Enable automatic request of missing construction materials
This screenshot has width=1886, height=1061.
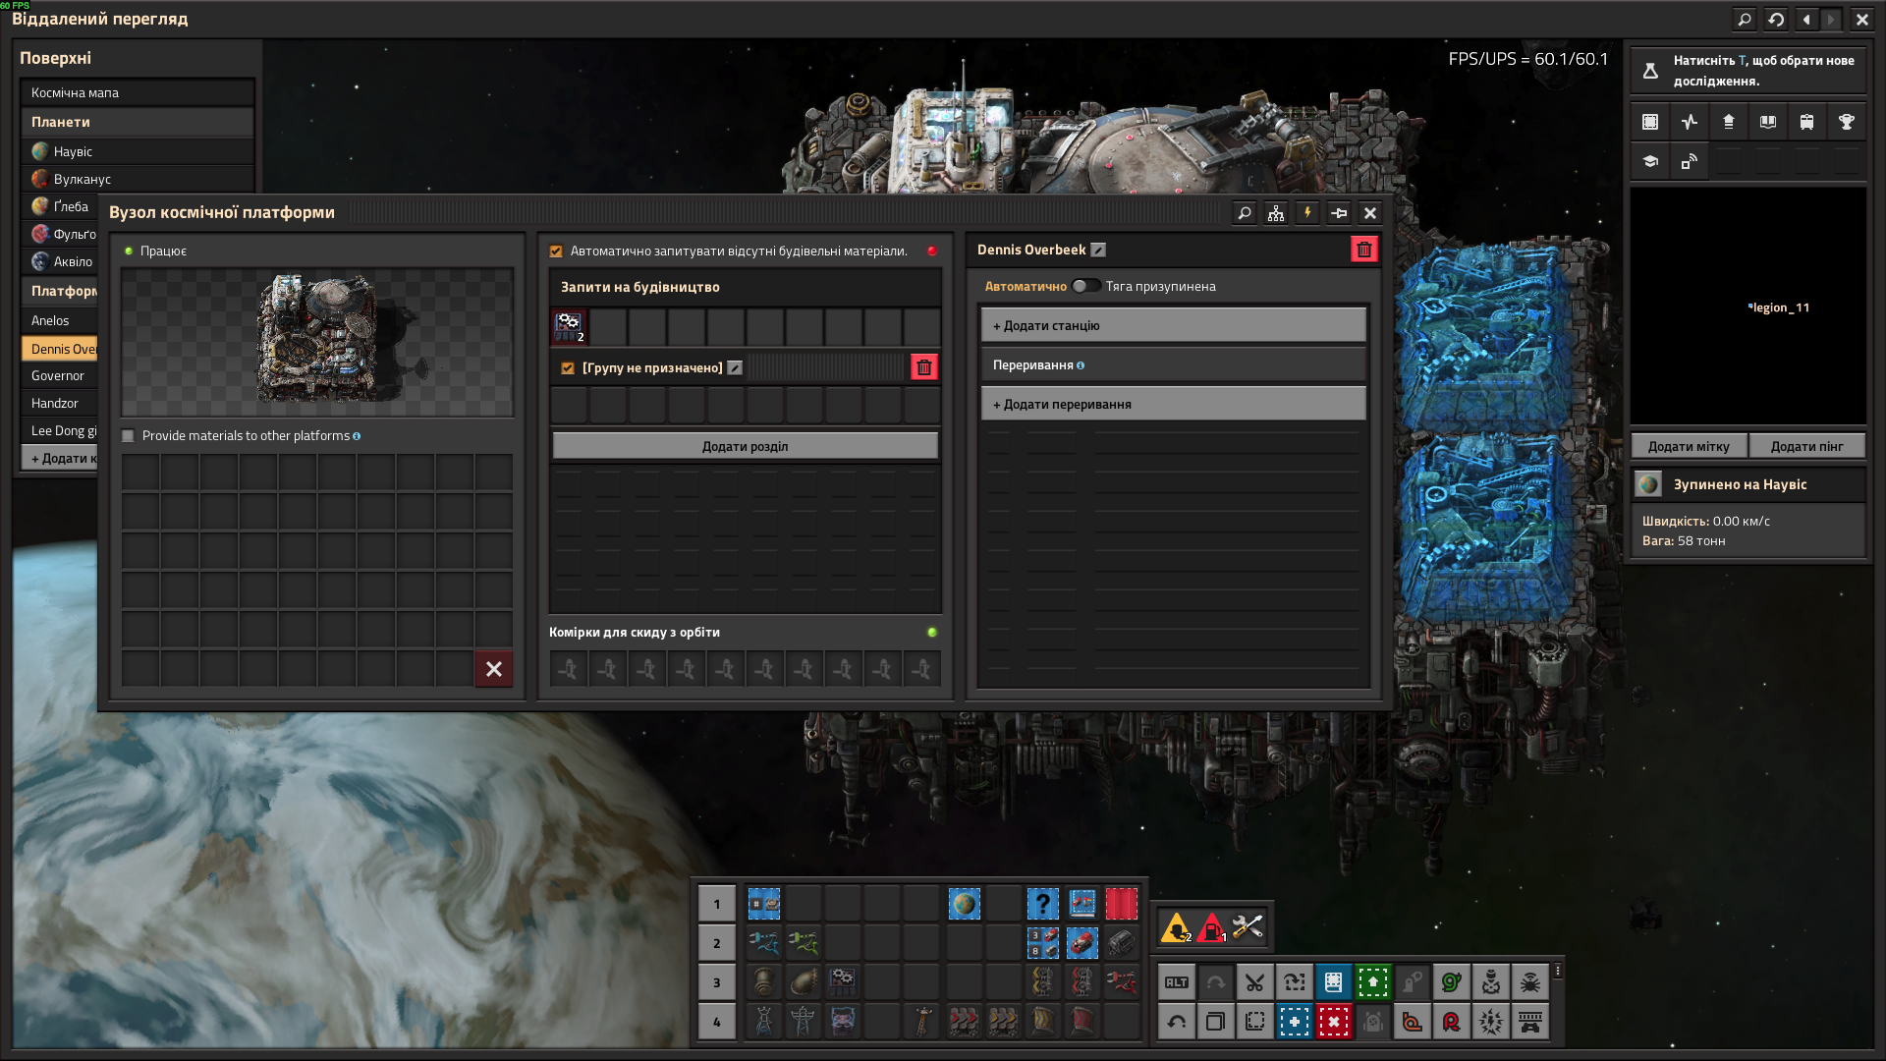click(556, 251)
